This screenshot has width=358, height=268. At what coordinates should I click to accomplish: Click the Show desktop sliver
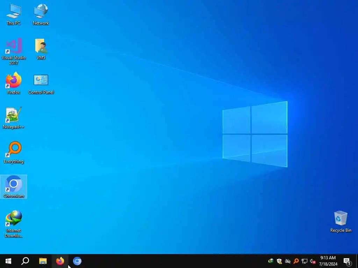point(357,261)
